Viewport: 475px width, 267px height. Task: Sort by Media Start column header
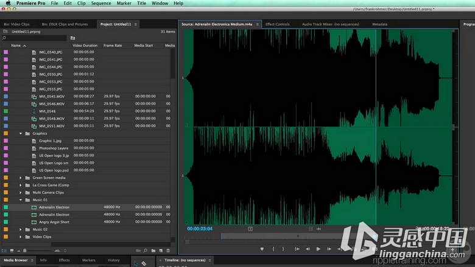[x=144, y=46]
